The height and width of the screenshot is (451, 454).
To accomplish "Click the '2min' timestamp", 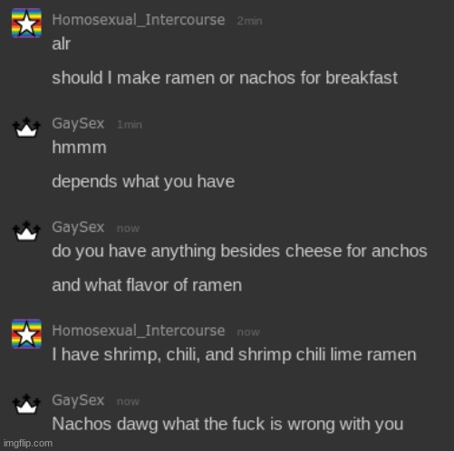I will [249, 21].
